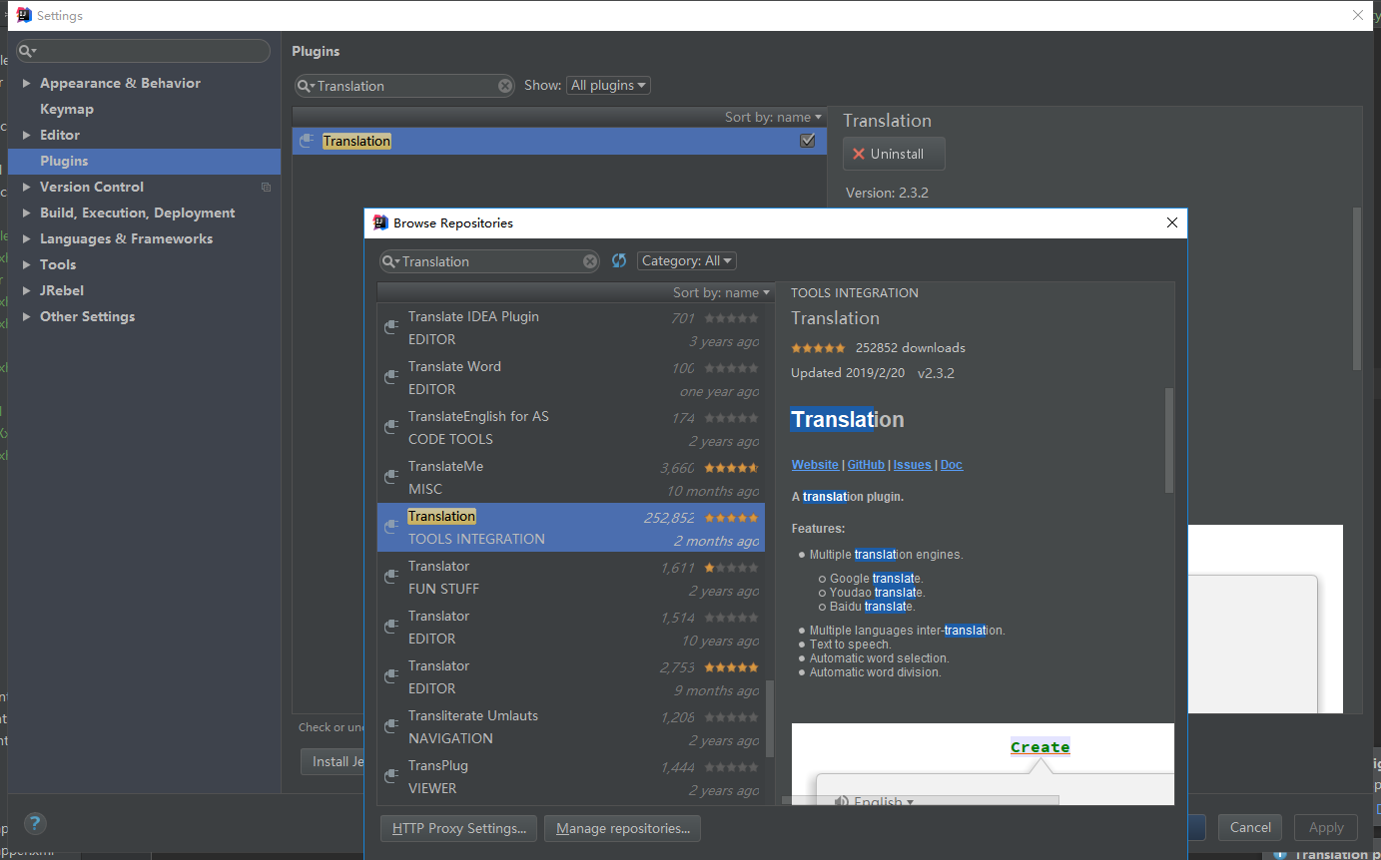1381x860 pixels.
Task: Expand the Editor tree node
Action: click(x=27, y=135)
